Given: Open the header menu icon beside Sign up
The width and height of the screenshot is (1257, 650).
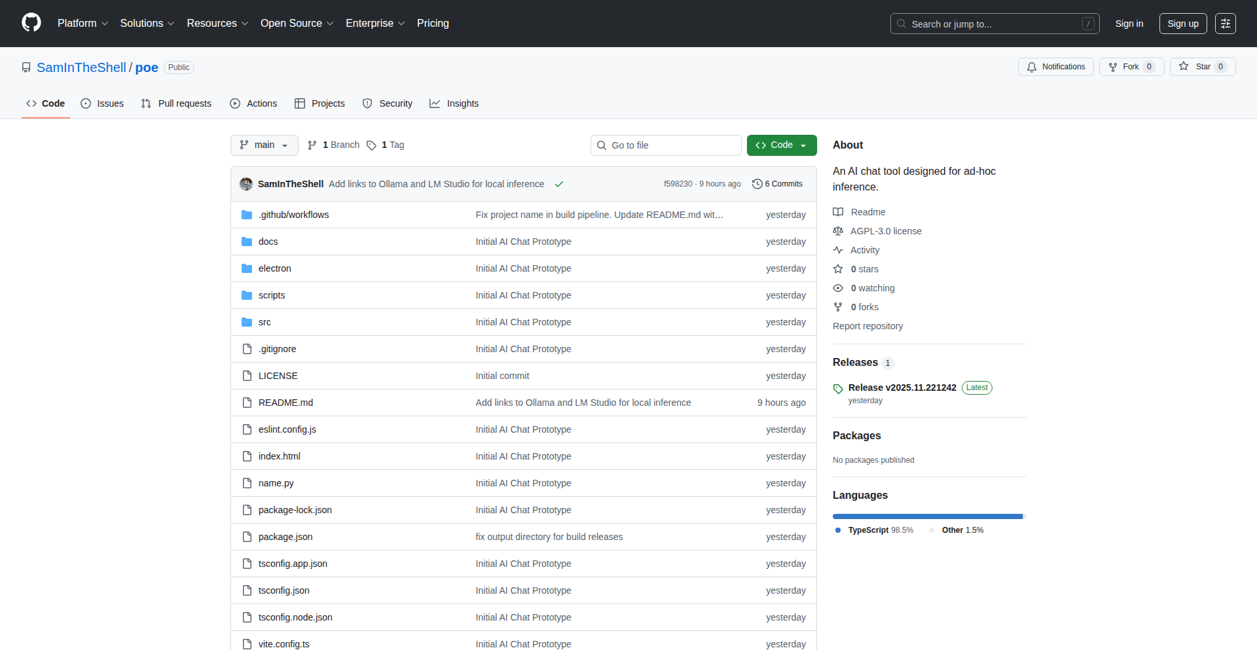Looking at the screenshot, I should click(x=1225, y=24).
